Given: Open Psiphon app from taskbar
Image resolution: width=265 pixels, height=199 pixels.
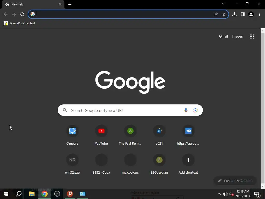Looking at the screenshot, I should pyautogui.click(x=70, y=194).
